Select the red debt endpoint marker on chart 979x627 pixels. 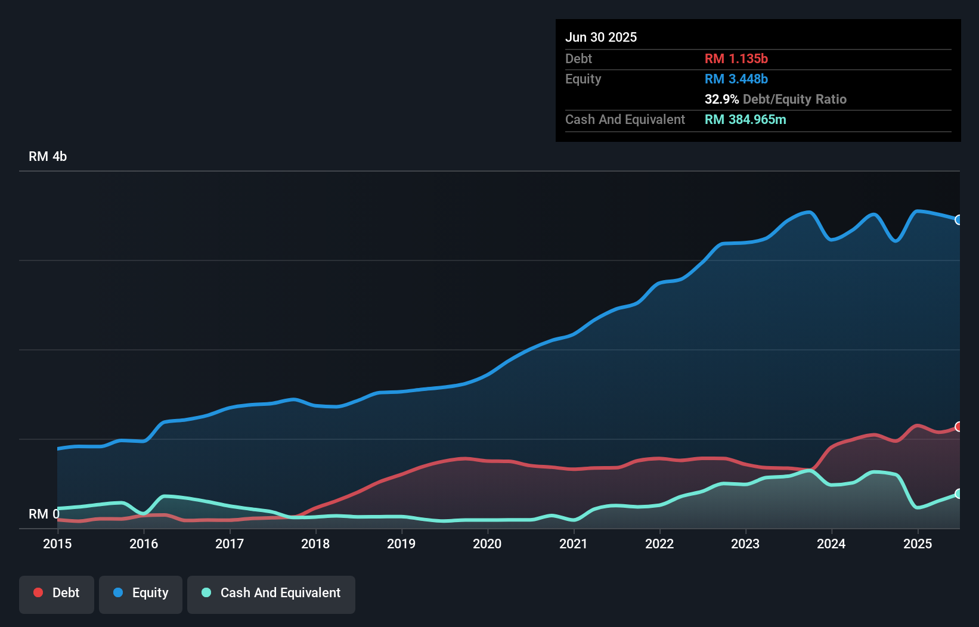coord(959,426)
